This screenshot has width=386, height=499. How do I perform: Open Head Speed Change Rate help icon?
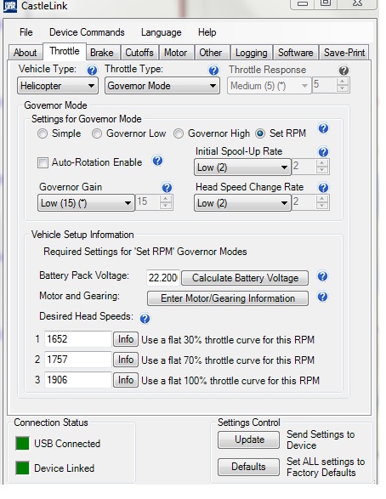[323, 188]
